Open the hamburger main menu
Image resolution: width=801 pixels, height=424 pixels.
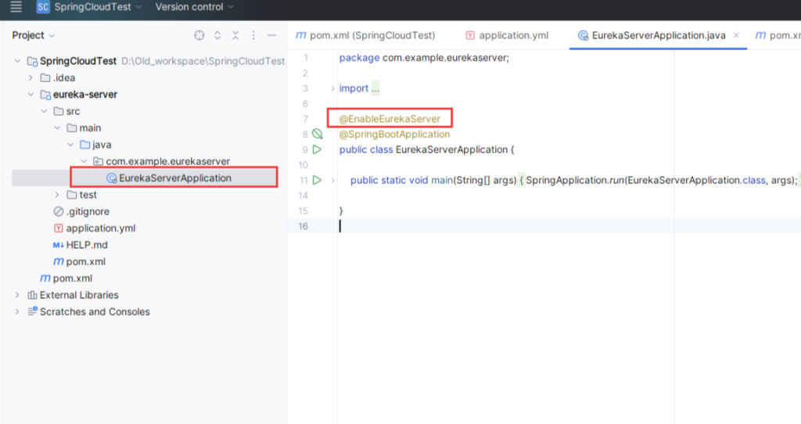tap(16, 7)
